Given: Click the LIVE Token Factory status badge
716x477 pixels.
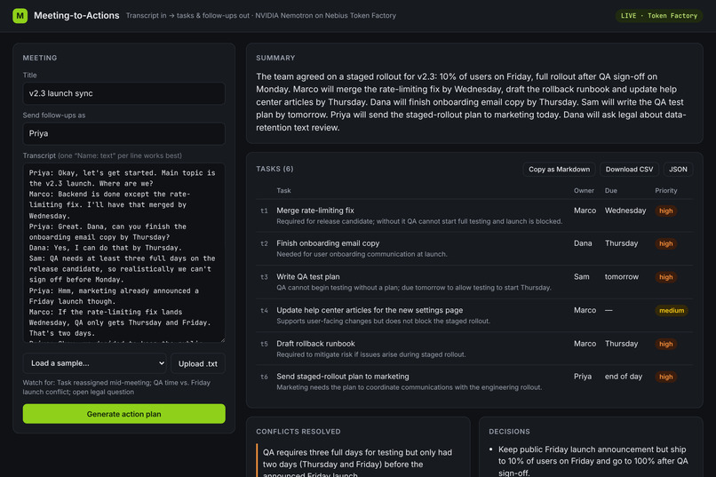Looking at the screenshot, I should [x=659, y=15].
